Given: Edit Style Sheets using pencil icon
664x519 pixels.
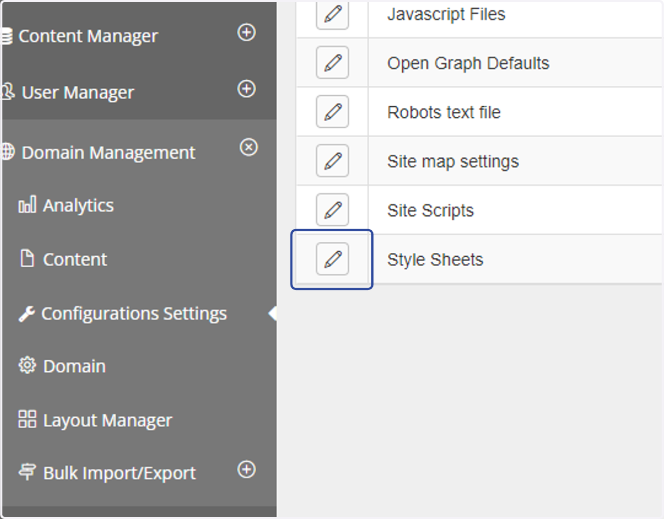Looking at the screenshot, I should pyautogui.click(x=333, y=259).
